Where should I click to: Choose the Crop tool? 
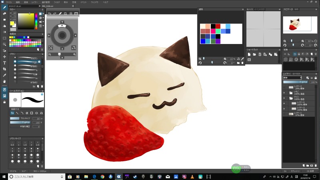[x=4, y=69]
